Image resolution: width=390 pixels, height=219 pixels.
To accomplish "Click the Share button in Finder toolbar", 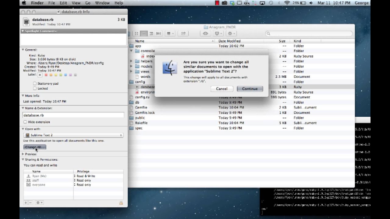I will pos(183,33).
